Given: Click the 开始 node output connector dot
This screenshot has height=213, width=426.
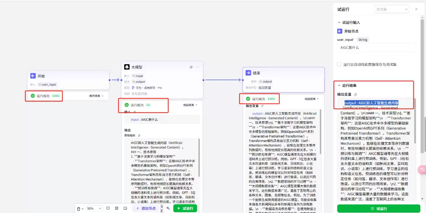Looking at the screenshot, I should coord(109,80).
